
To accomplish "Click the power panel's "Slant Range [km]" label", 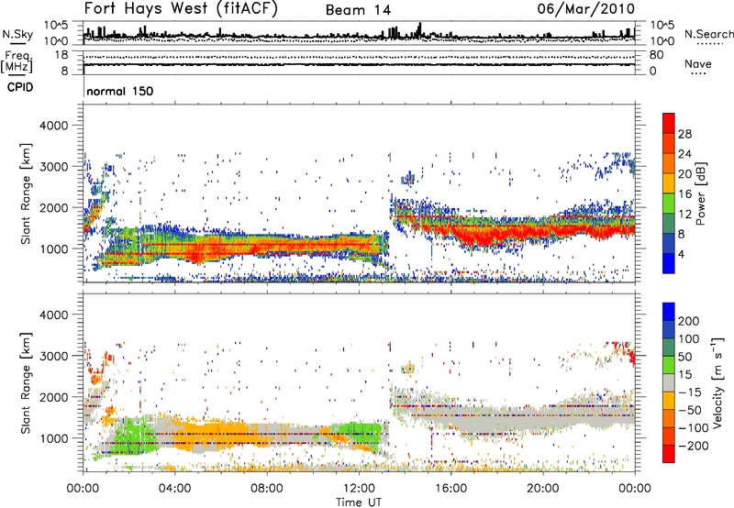I will 27,193.
